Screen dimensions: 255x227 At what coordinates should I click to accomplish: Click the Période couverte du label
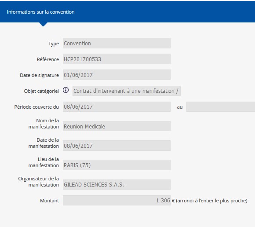pyautogui.click(x=36, y=107)
